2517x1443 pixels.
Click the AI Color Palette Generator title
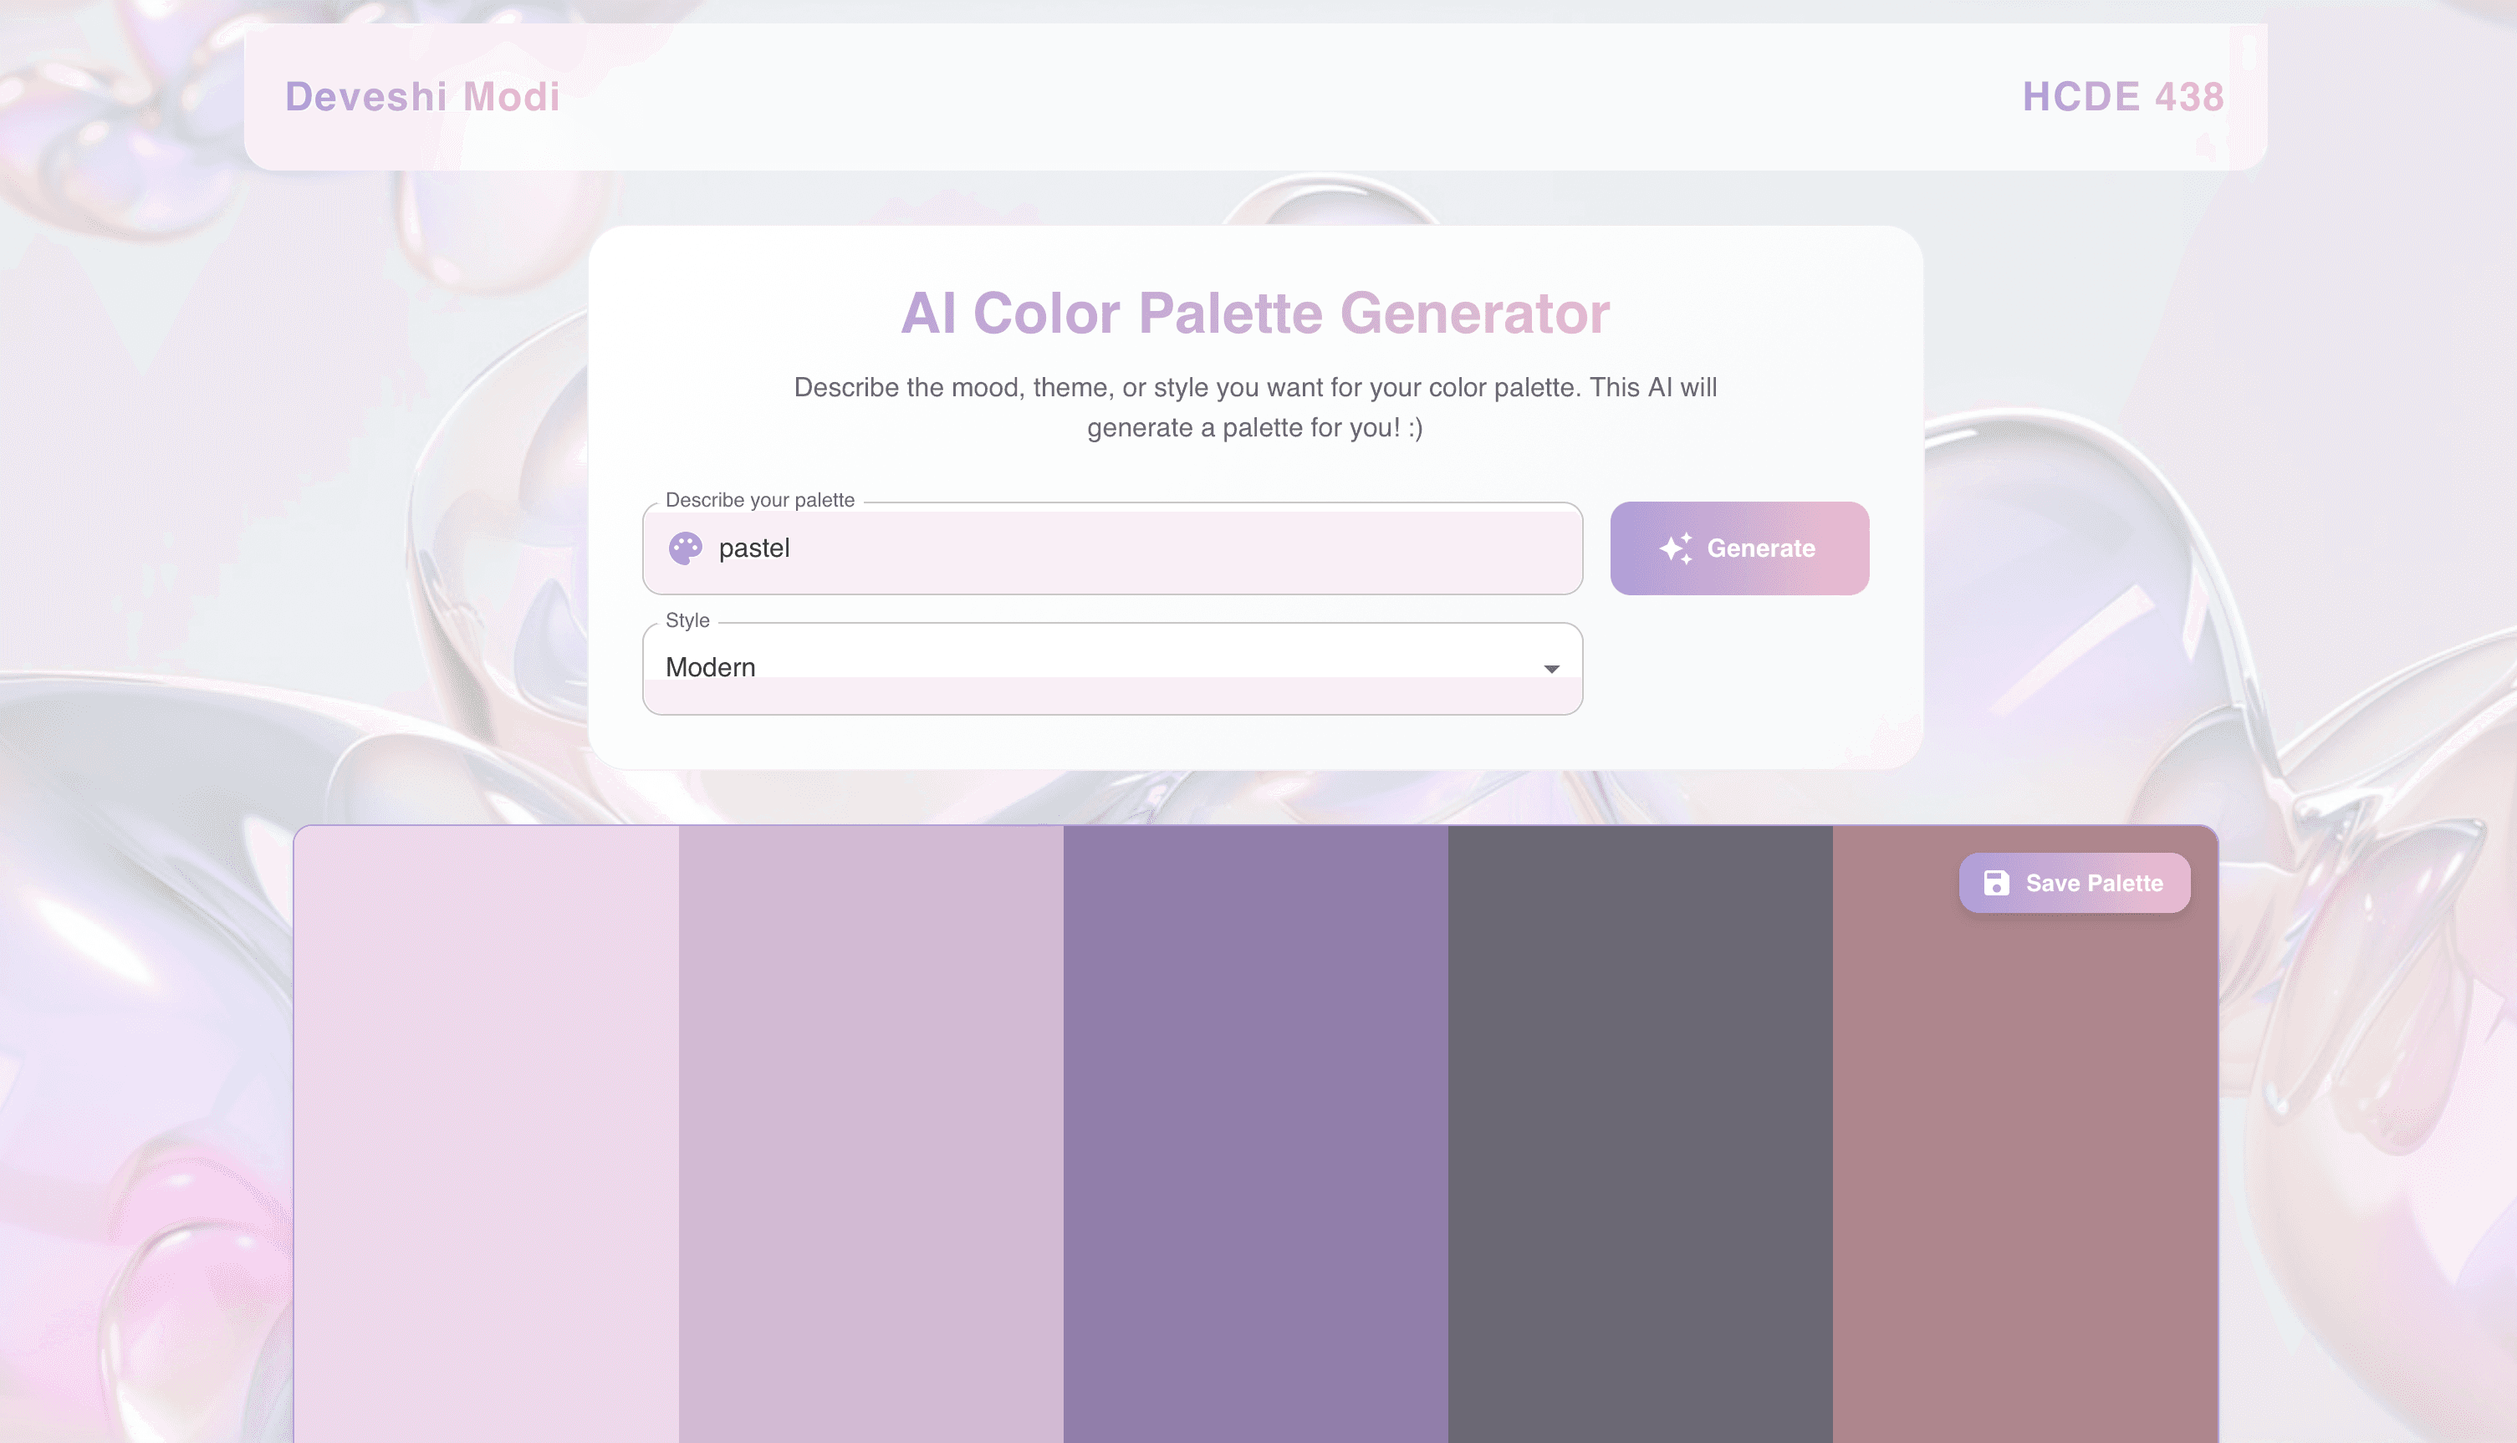[1255, 314]
